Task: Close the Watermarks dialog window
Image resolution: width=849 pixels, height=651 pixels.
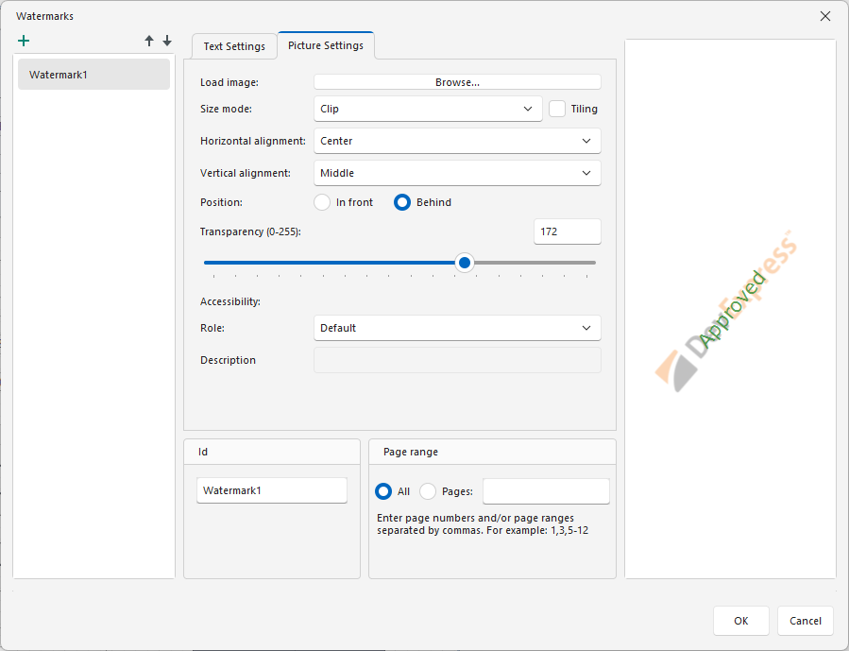Action: (x=824, y=16)
